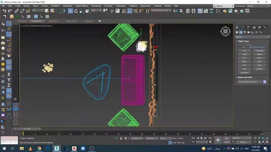Click the object name field
Image resolution: width=271 pixels, height=152 pixels.
250,82
